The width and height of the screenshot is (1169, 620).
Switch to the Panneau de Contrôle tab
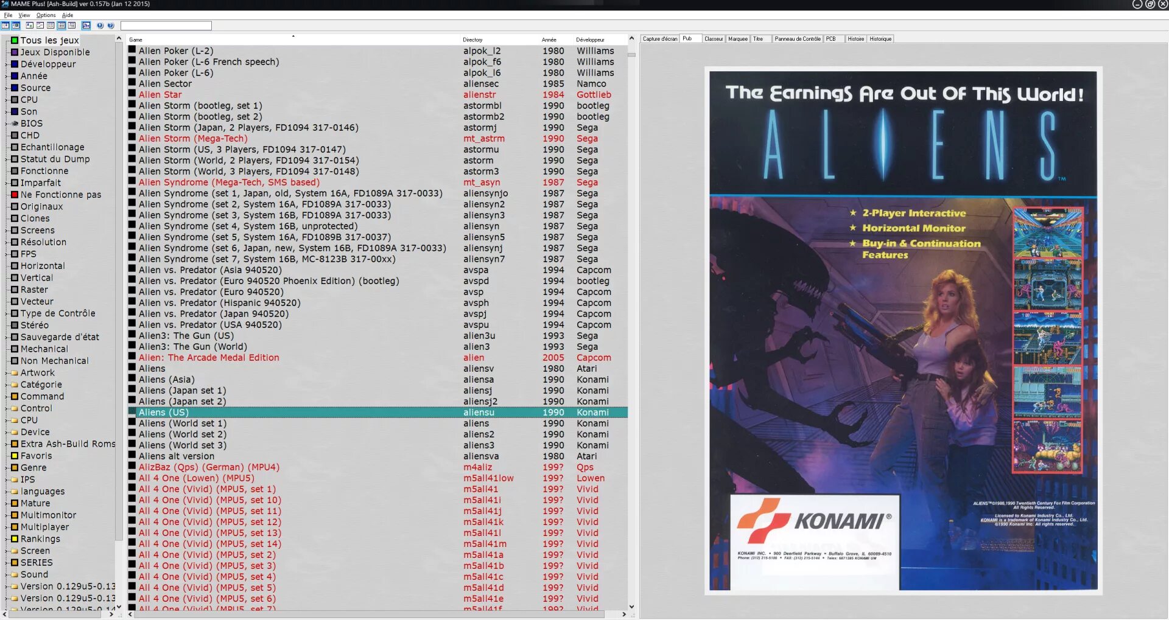(x=798, y=39)
